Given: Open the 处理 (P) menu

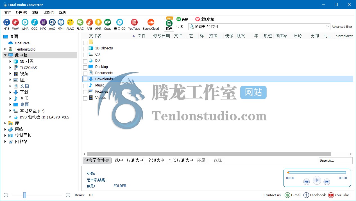Looking at the screenshot, I should (21, 12).
